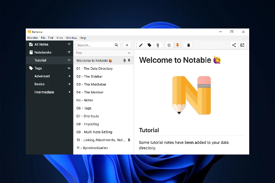
Task: Open the Help menu
Action: click(x=83, y=38)
